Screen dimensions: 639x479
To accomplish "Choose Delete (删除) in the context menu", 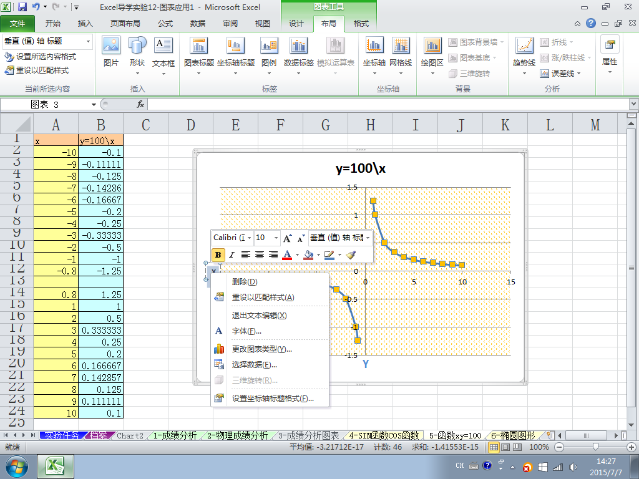I will 270,282.
